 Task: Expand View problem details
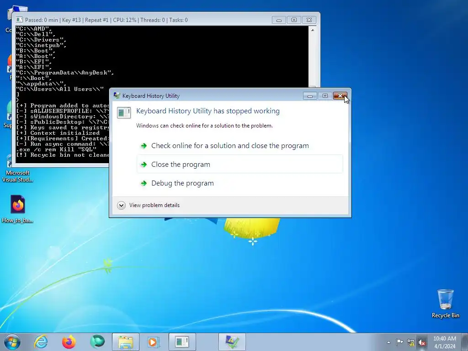(121, 205)
